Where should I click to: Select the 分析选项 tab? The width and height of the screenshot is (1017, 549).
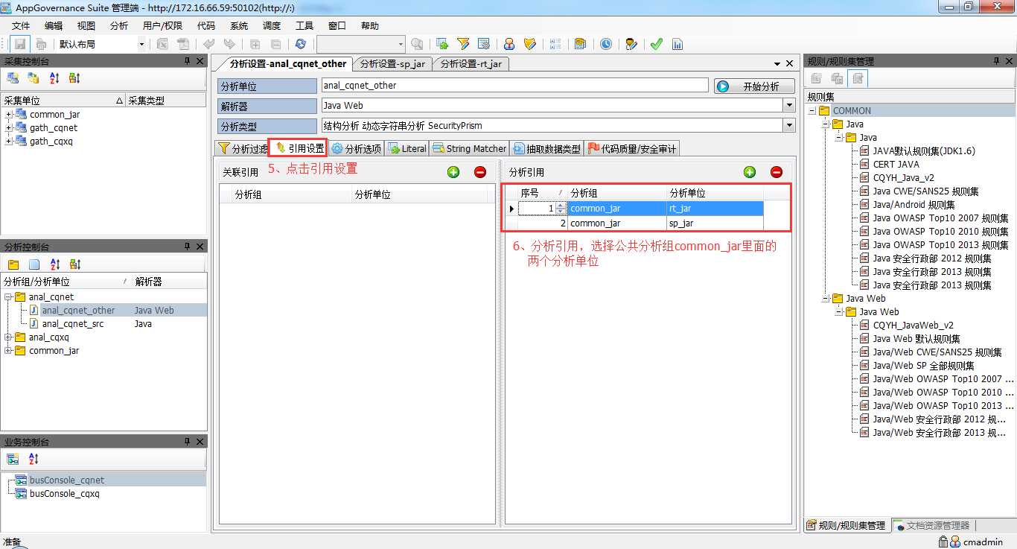[x=357, y=148]
